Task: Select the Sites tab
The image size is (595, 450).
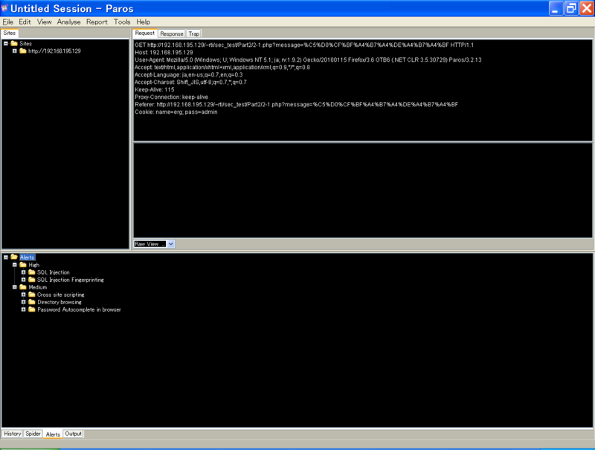Action: tap(10, 33)
